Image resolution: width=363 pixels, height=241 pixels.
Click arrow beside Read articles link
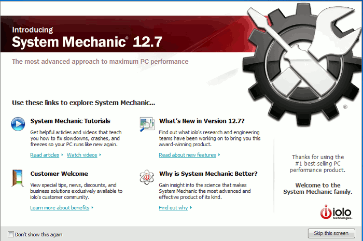(x=62, y=155)
